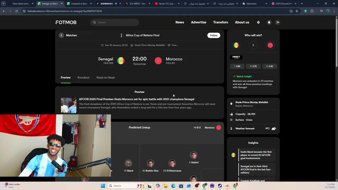Open Microsoft Edge from taskbar

click(x=173, y=186)
